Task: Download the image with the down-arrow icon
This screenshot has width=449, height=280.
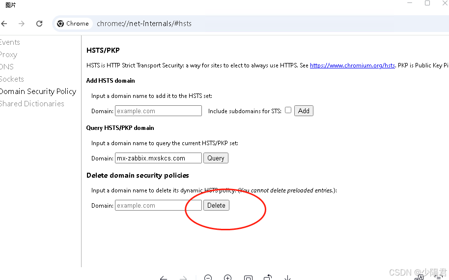Action: [287, 278]
